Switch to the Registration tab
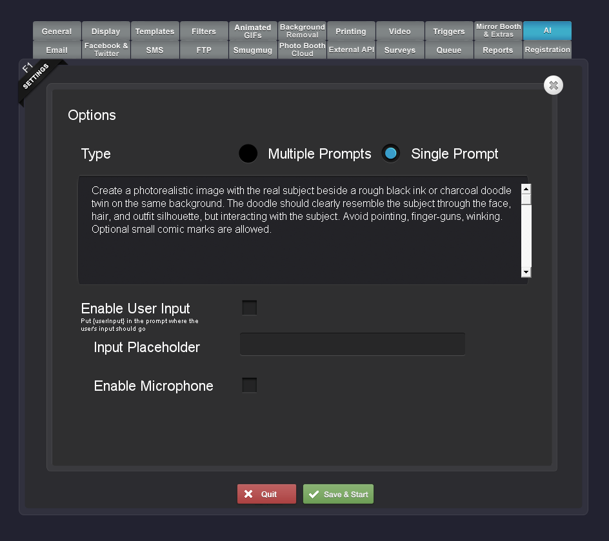This screenshot has height=541, width=609. [547, 50]
